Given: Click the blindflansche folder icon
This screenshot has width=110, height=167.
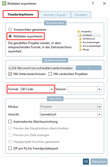Looking at the screenshot, I should [80, 39].
